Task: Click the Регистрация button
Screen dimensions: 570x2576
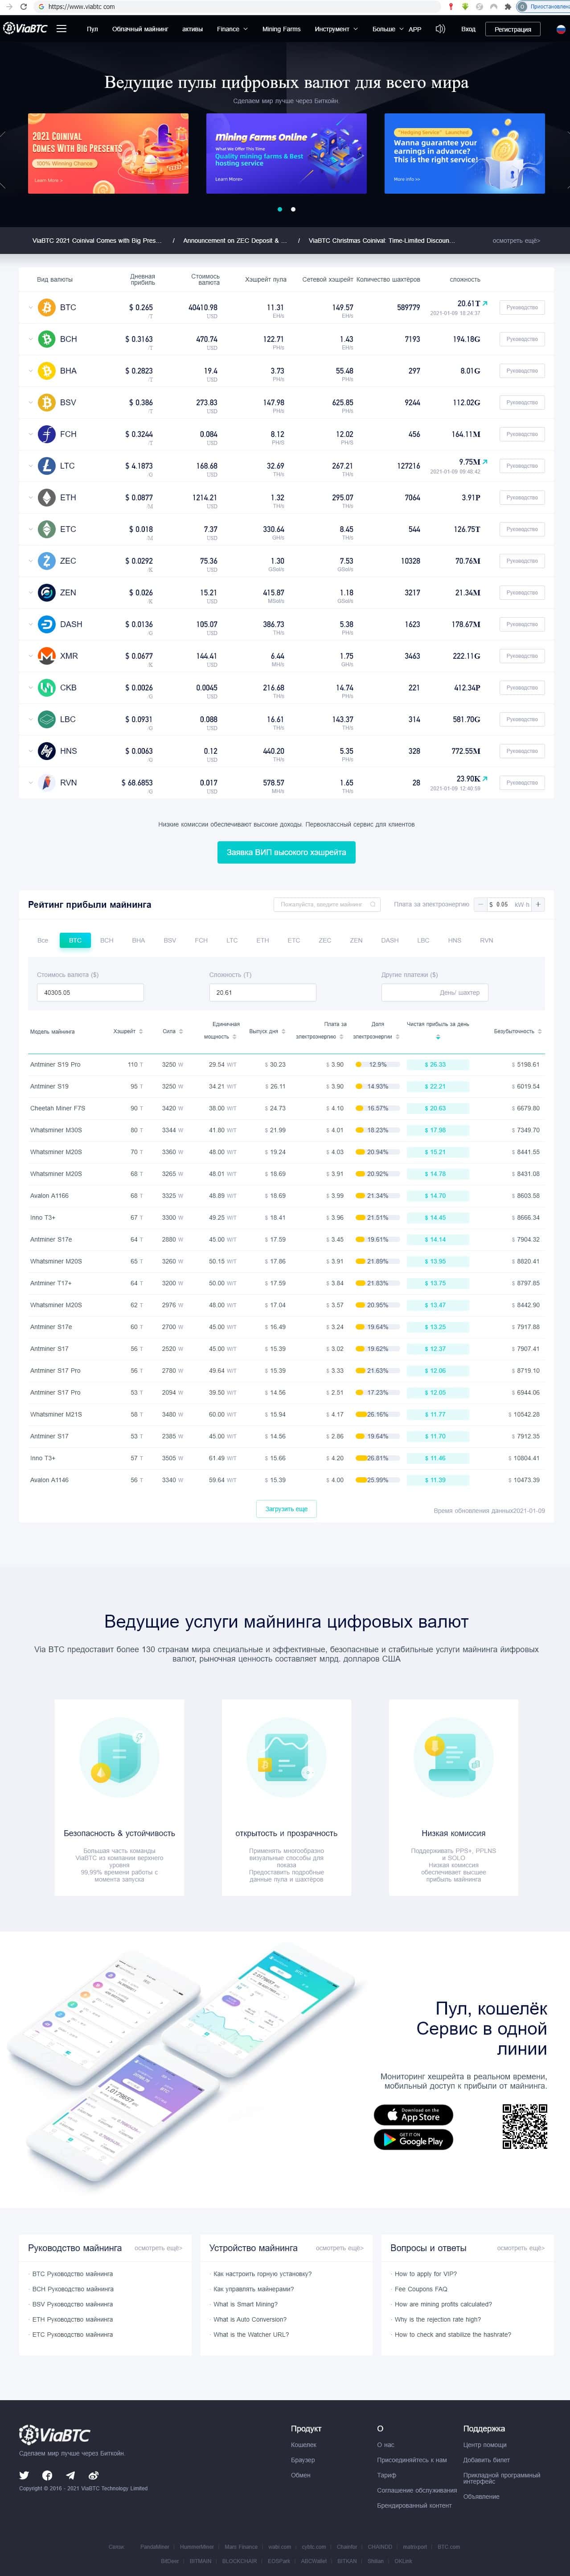Action: tap(513, 29)
